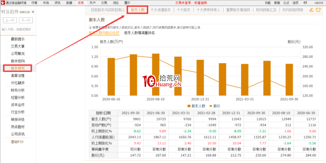326x163 pixels.
Task: Click the 2021-09-30 column header
Action: click(x=131, y=113)
